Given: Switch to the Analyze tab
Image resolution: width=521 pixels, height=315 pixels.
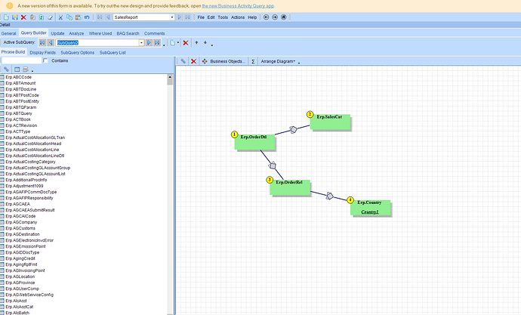Looking at the screenshot, I should pos(76,33).
